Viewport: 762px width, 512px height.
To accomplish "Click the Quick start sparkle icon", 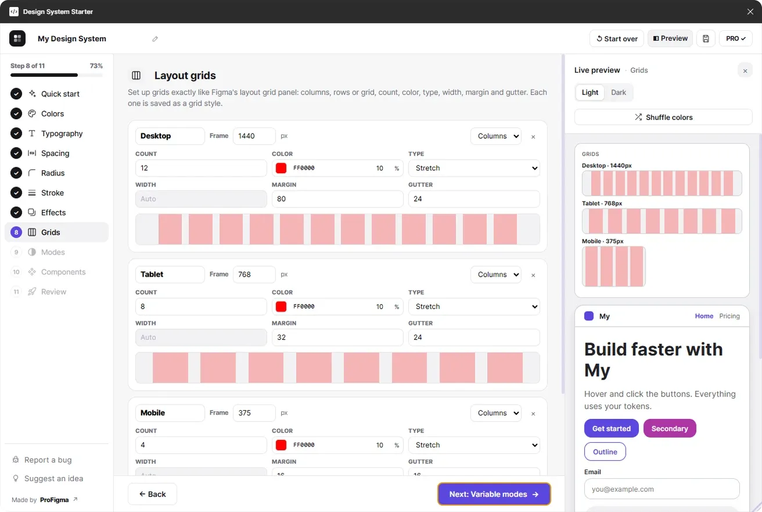I will tap(32, 94).
